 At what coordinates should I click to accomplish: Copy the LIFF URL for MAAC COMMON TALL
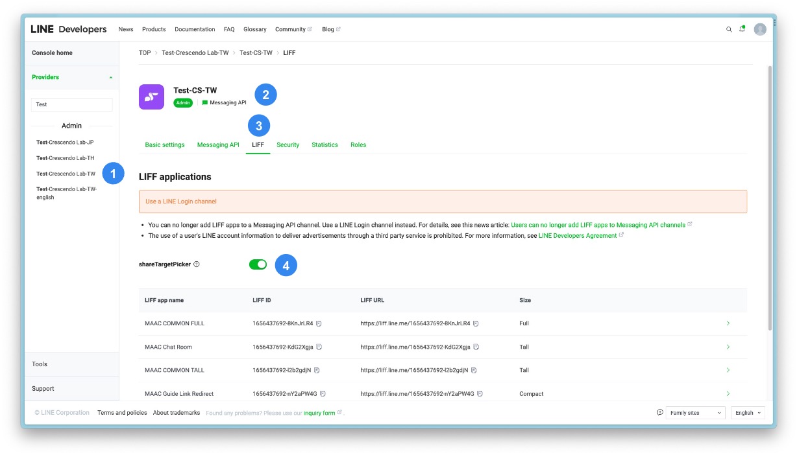click(x=474, y=371)
